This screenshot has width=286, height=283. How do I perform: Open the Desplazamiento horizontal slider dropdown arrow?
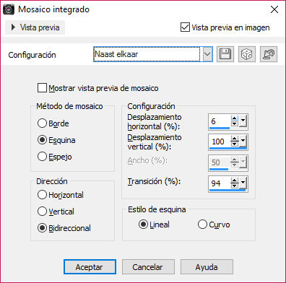pos(243,121)
